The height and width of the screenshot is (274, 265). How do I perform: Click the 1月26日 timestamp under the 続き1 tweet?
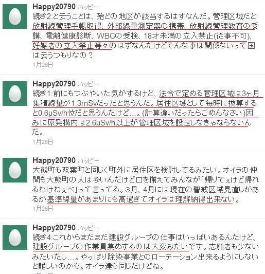tap(43, 142)
